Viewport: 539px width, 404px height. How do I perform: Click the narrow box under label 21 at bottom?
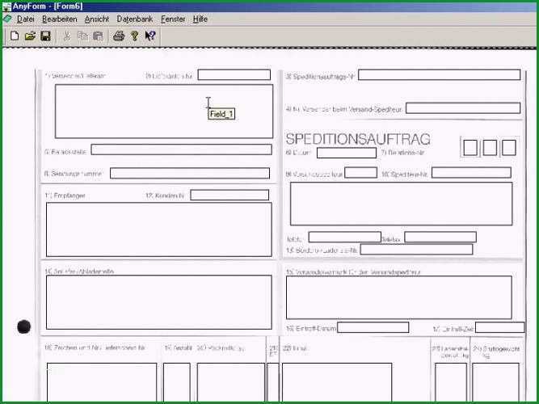(x=273, y=381)
